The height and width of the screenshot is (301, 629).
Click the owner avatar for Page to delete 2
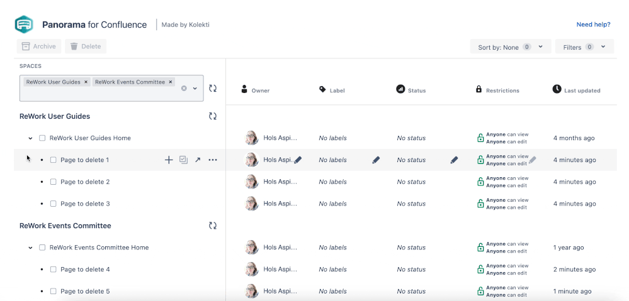click(252, 182)
